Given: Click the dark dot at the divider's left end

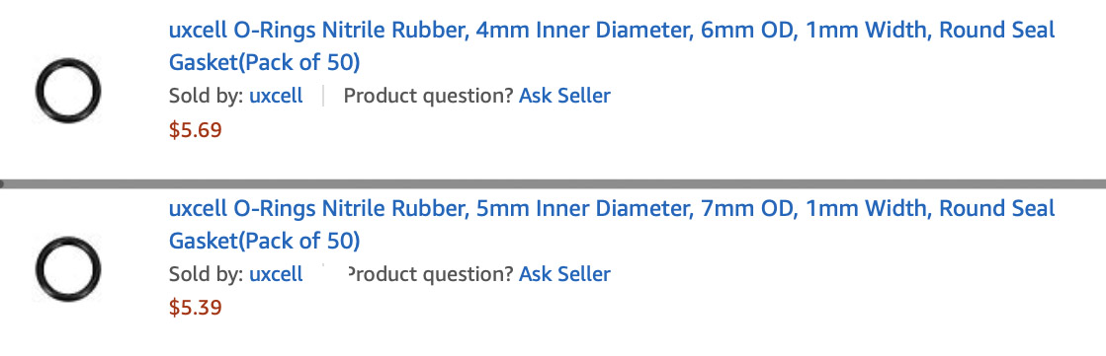Looking at the screenshot, I should coord(2,183).
